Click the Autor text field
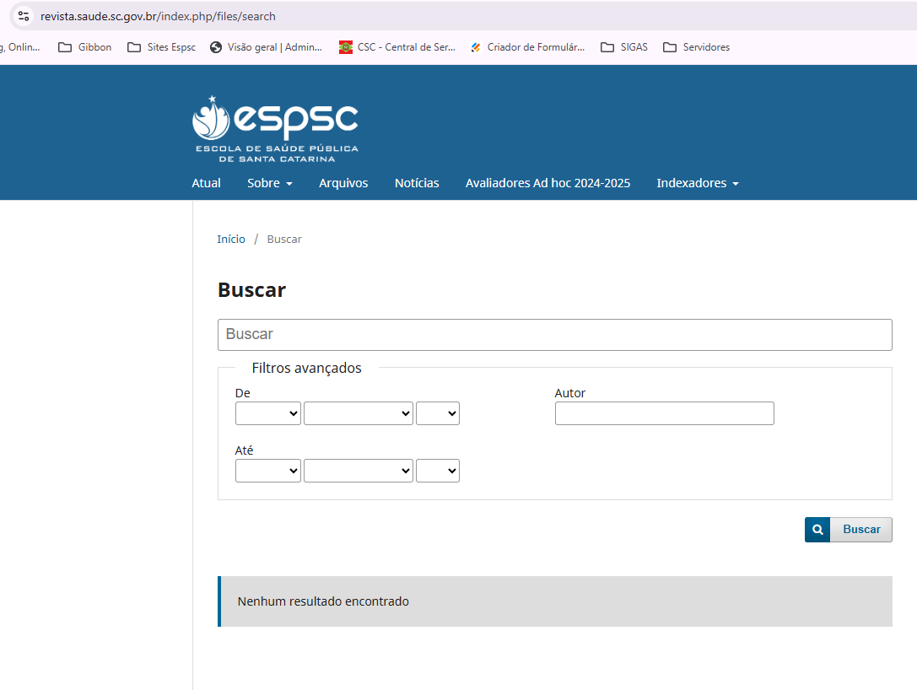This screenshot has width=917, height=690. click(x=664, y=413)
